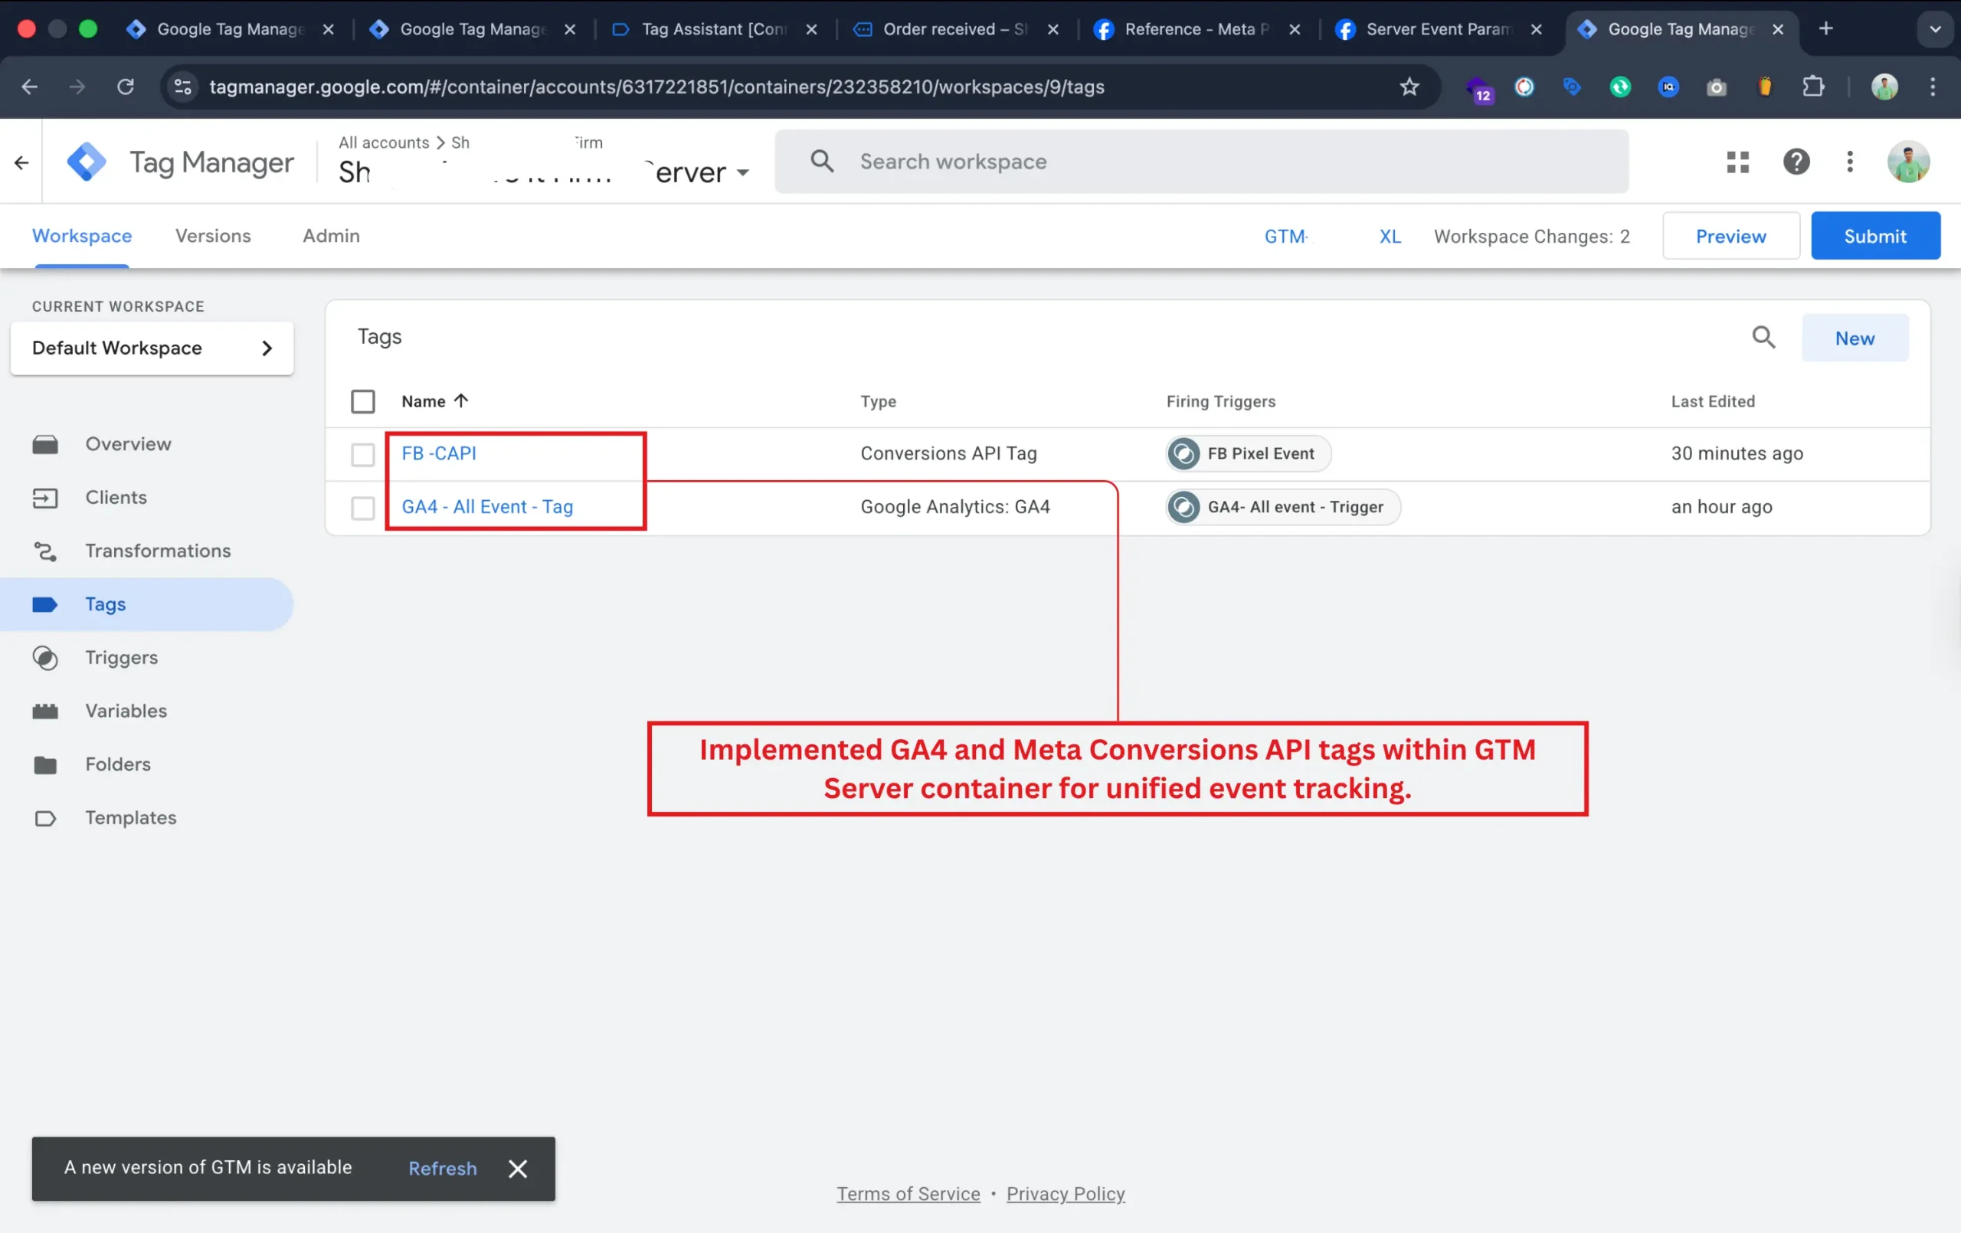Open the FB -CAPI tag link
Image resolution: width=1961 pixels, height=1233 pixels.
coord(438,453)
